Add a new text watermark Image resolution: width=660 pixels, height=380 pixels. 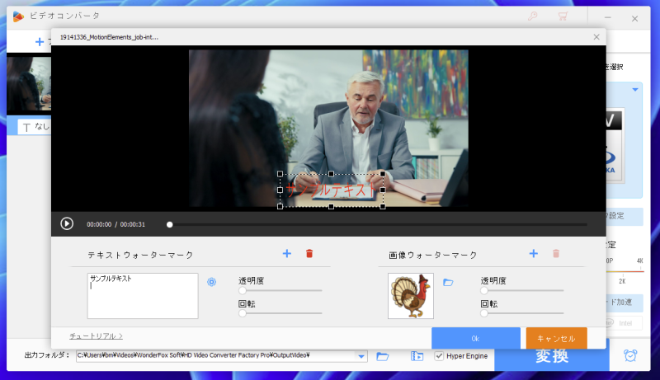pyautogui.click(x=286, y=254)
